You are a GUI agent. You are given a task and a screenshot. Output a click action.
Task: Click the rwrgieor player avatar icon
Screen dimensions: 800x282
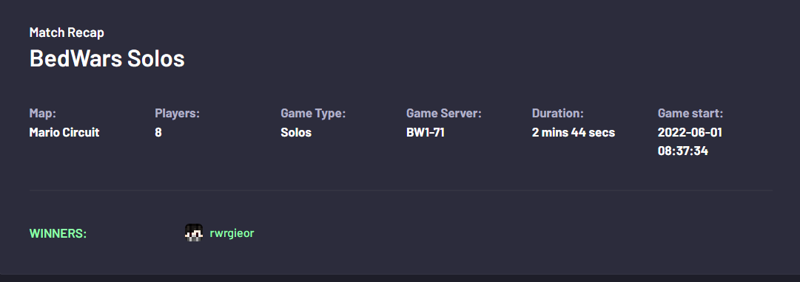(x=194, y=233)
